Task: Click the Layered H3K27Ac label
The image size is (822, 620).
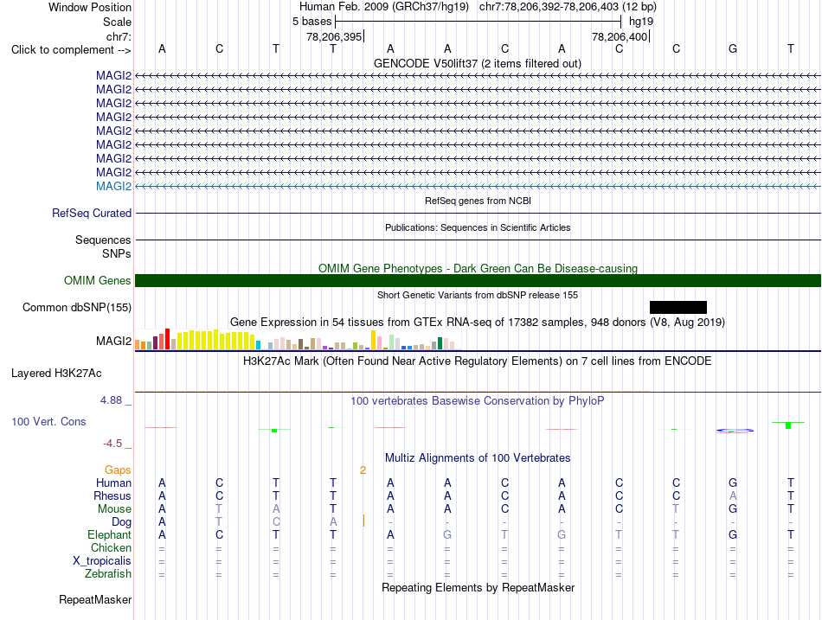Action: pyautogui.click(x=56, y=374)
